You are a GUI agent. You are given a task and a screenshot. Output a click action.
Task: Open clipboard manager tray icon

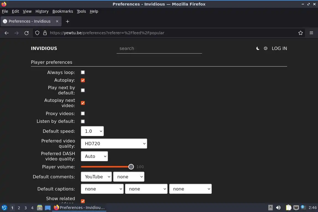click(288, 208)
